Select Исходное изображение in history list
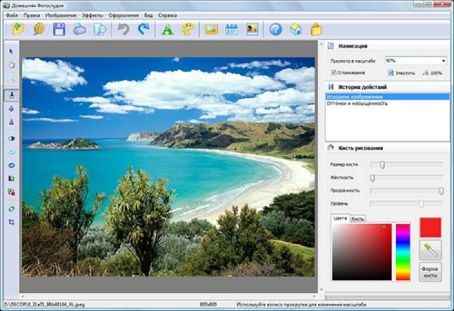The width and height of the screenshot is (454, 311). click(x=387, y=97)
